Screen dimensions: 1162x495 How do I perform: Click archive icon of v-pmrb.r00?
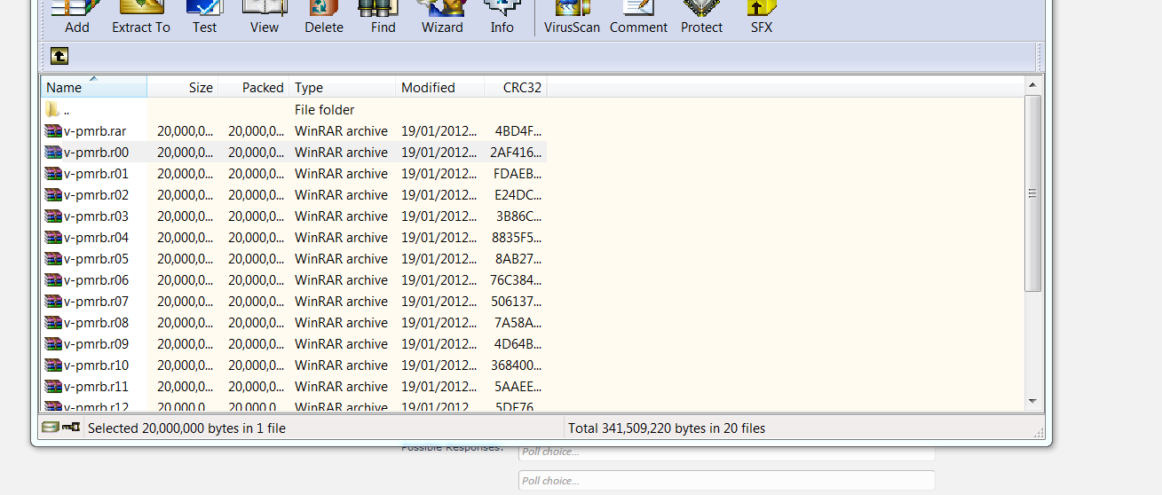[53, 153]
